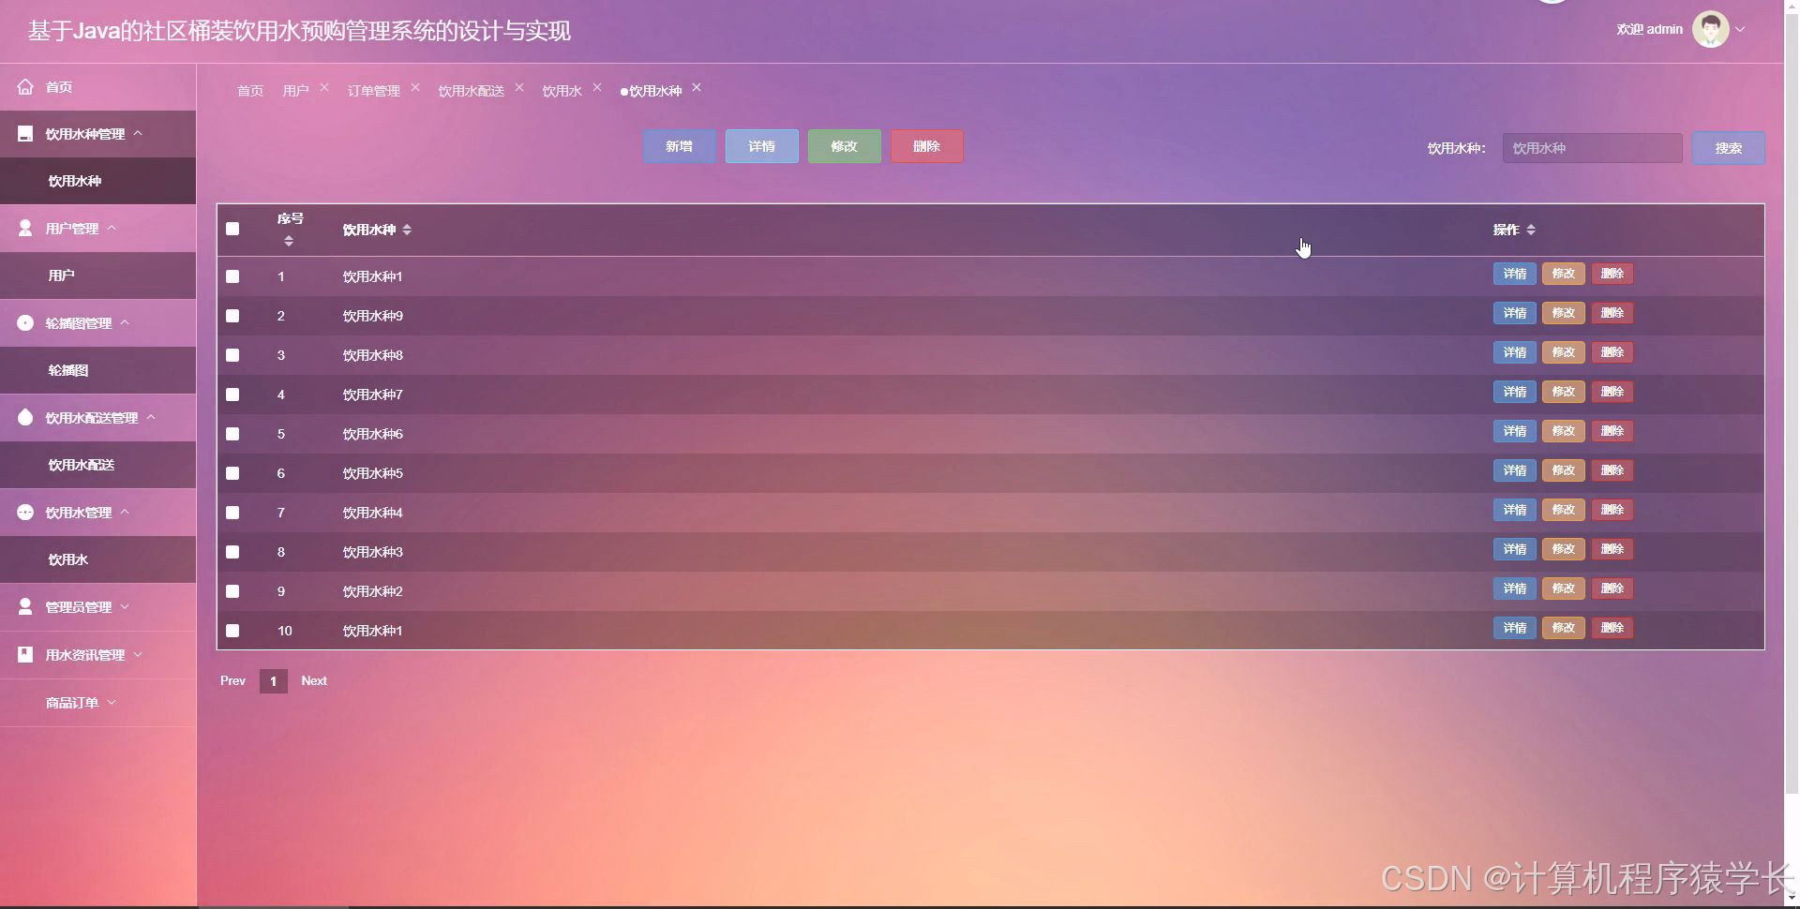Click the 轮播图管理 circle icon

[25, 322]
